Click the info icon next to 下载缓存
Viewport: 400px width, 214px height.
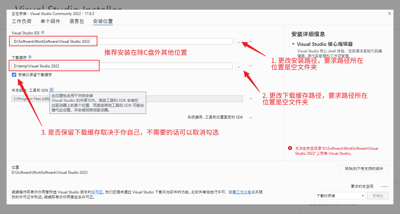(30, 57)
